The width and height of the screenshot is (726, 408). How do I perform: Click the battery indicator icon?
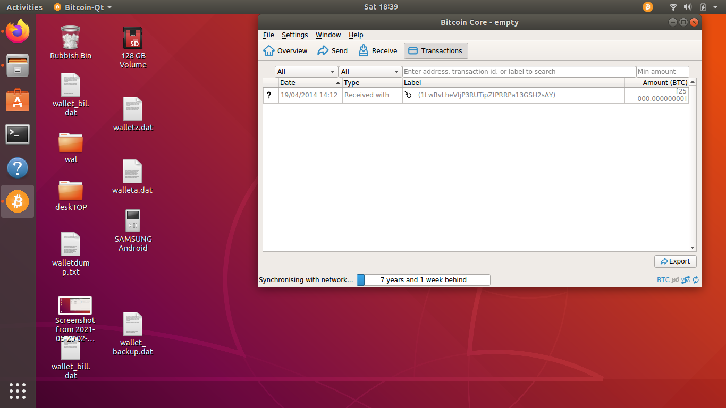[703, 7]
